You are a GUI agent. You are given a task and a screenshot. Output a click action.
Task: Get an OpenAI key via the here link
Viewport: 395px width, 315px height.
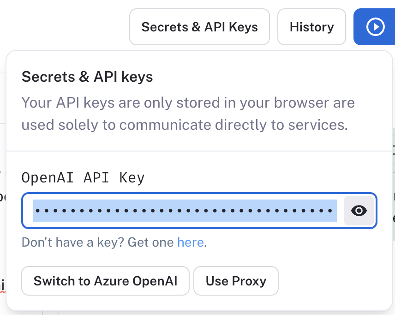click(191, 242)
